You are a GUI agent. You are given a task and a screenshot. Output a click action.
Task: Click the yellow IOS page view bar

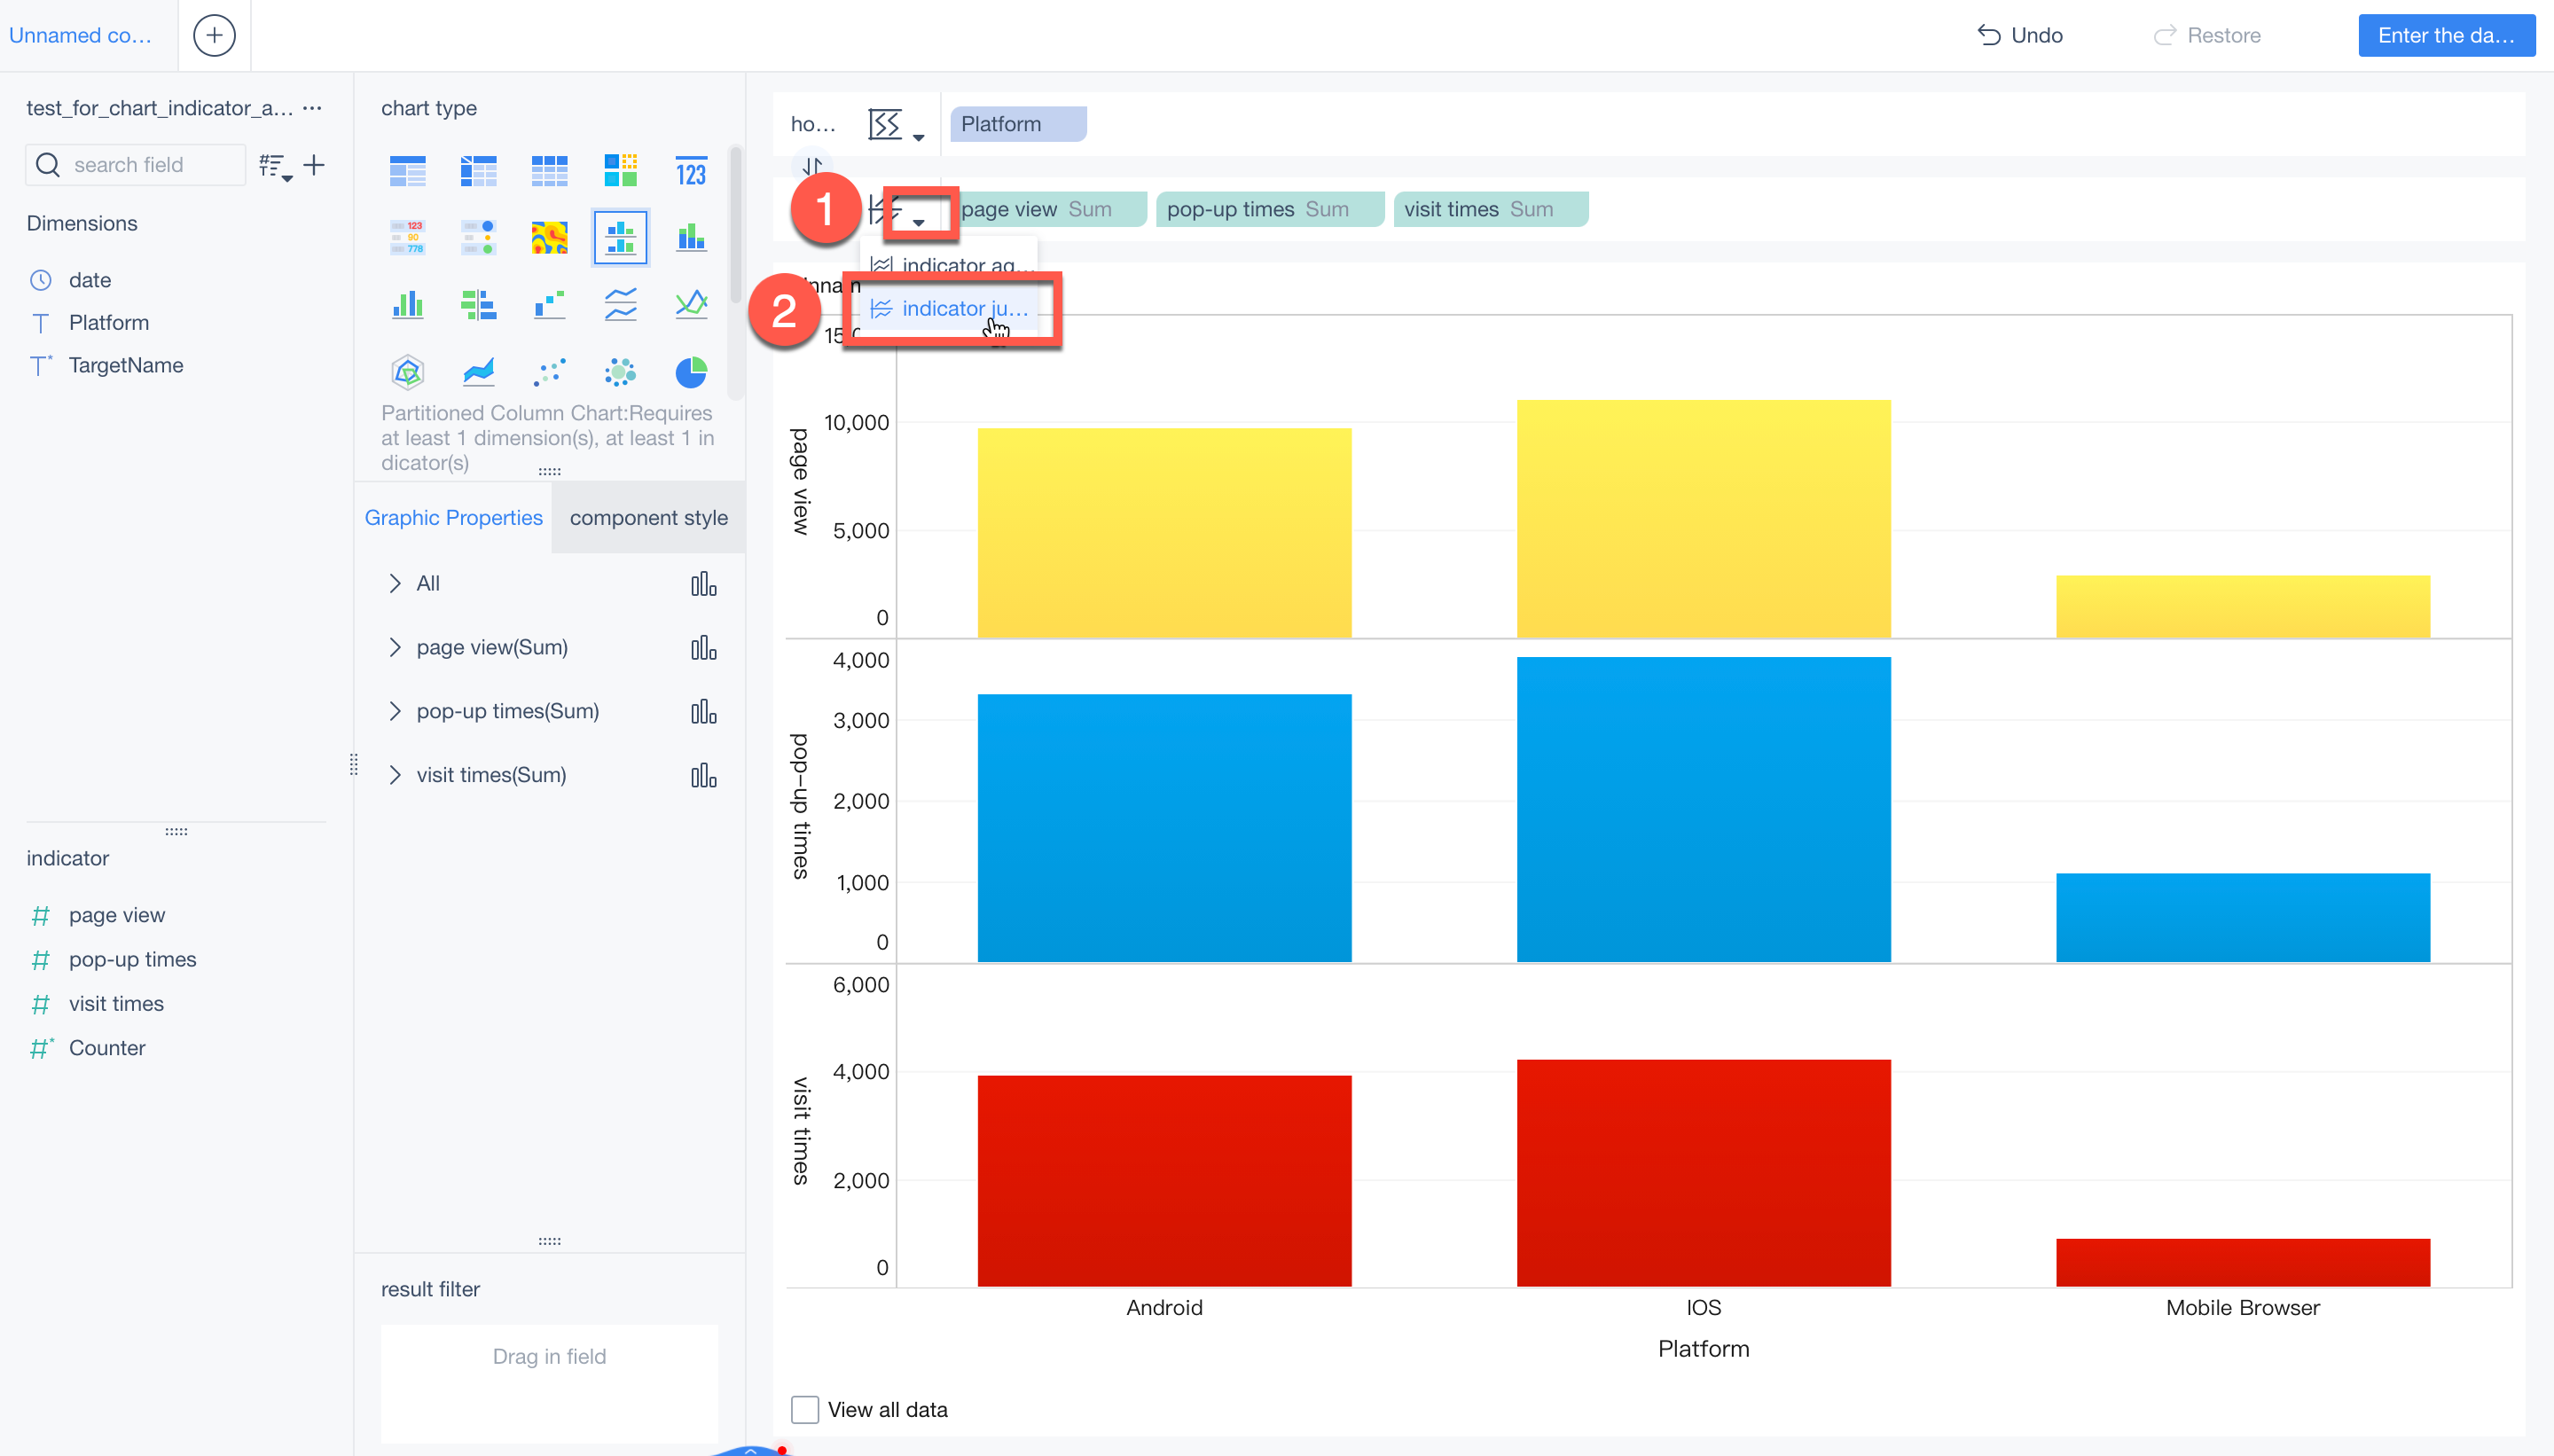coord(1703,519)
